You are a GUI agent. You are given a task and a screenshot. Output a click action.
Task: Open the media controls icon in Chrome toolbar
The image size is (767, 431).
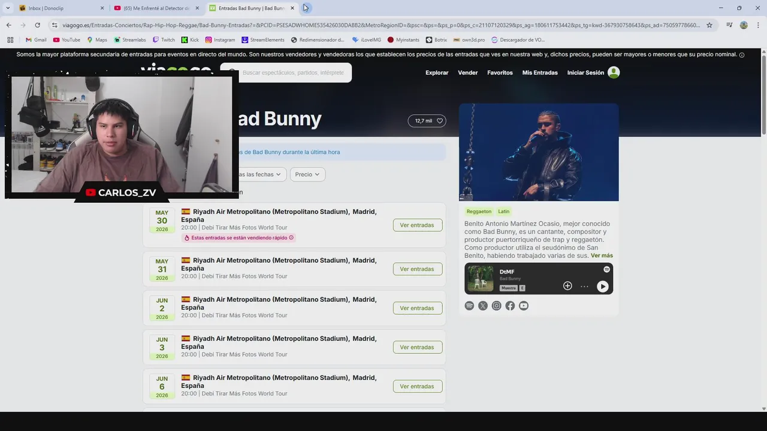coord(729,25)
